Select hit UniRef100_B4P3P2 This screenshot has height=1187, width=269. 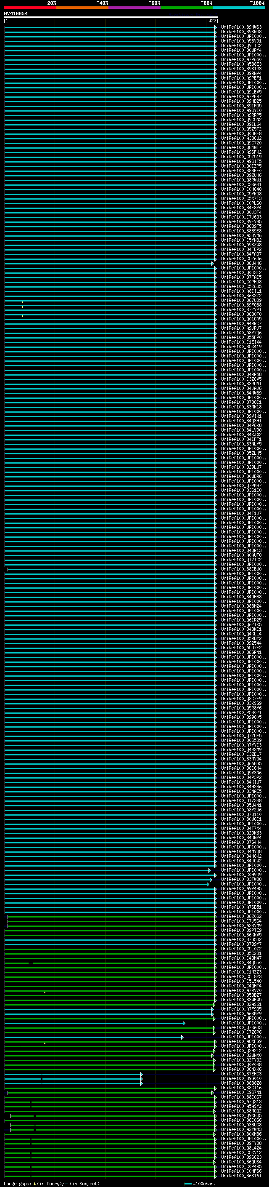tap(241, 777)
